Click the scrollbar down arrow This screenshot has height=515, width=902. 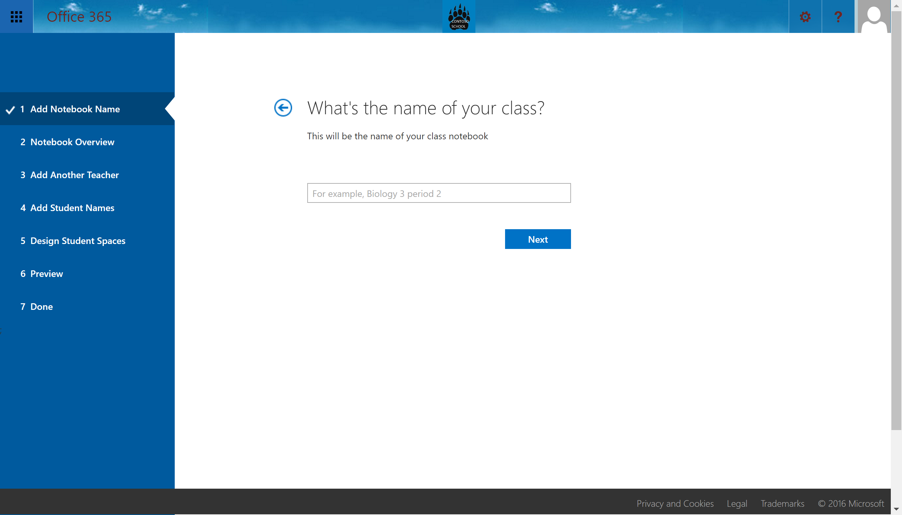pos(896,509)
